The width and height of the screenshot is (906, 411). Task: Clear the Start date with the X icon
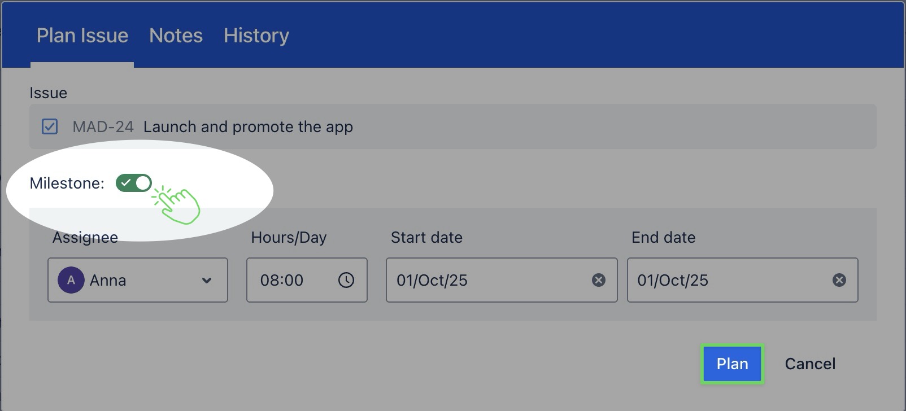pos(599,280)
